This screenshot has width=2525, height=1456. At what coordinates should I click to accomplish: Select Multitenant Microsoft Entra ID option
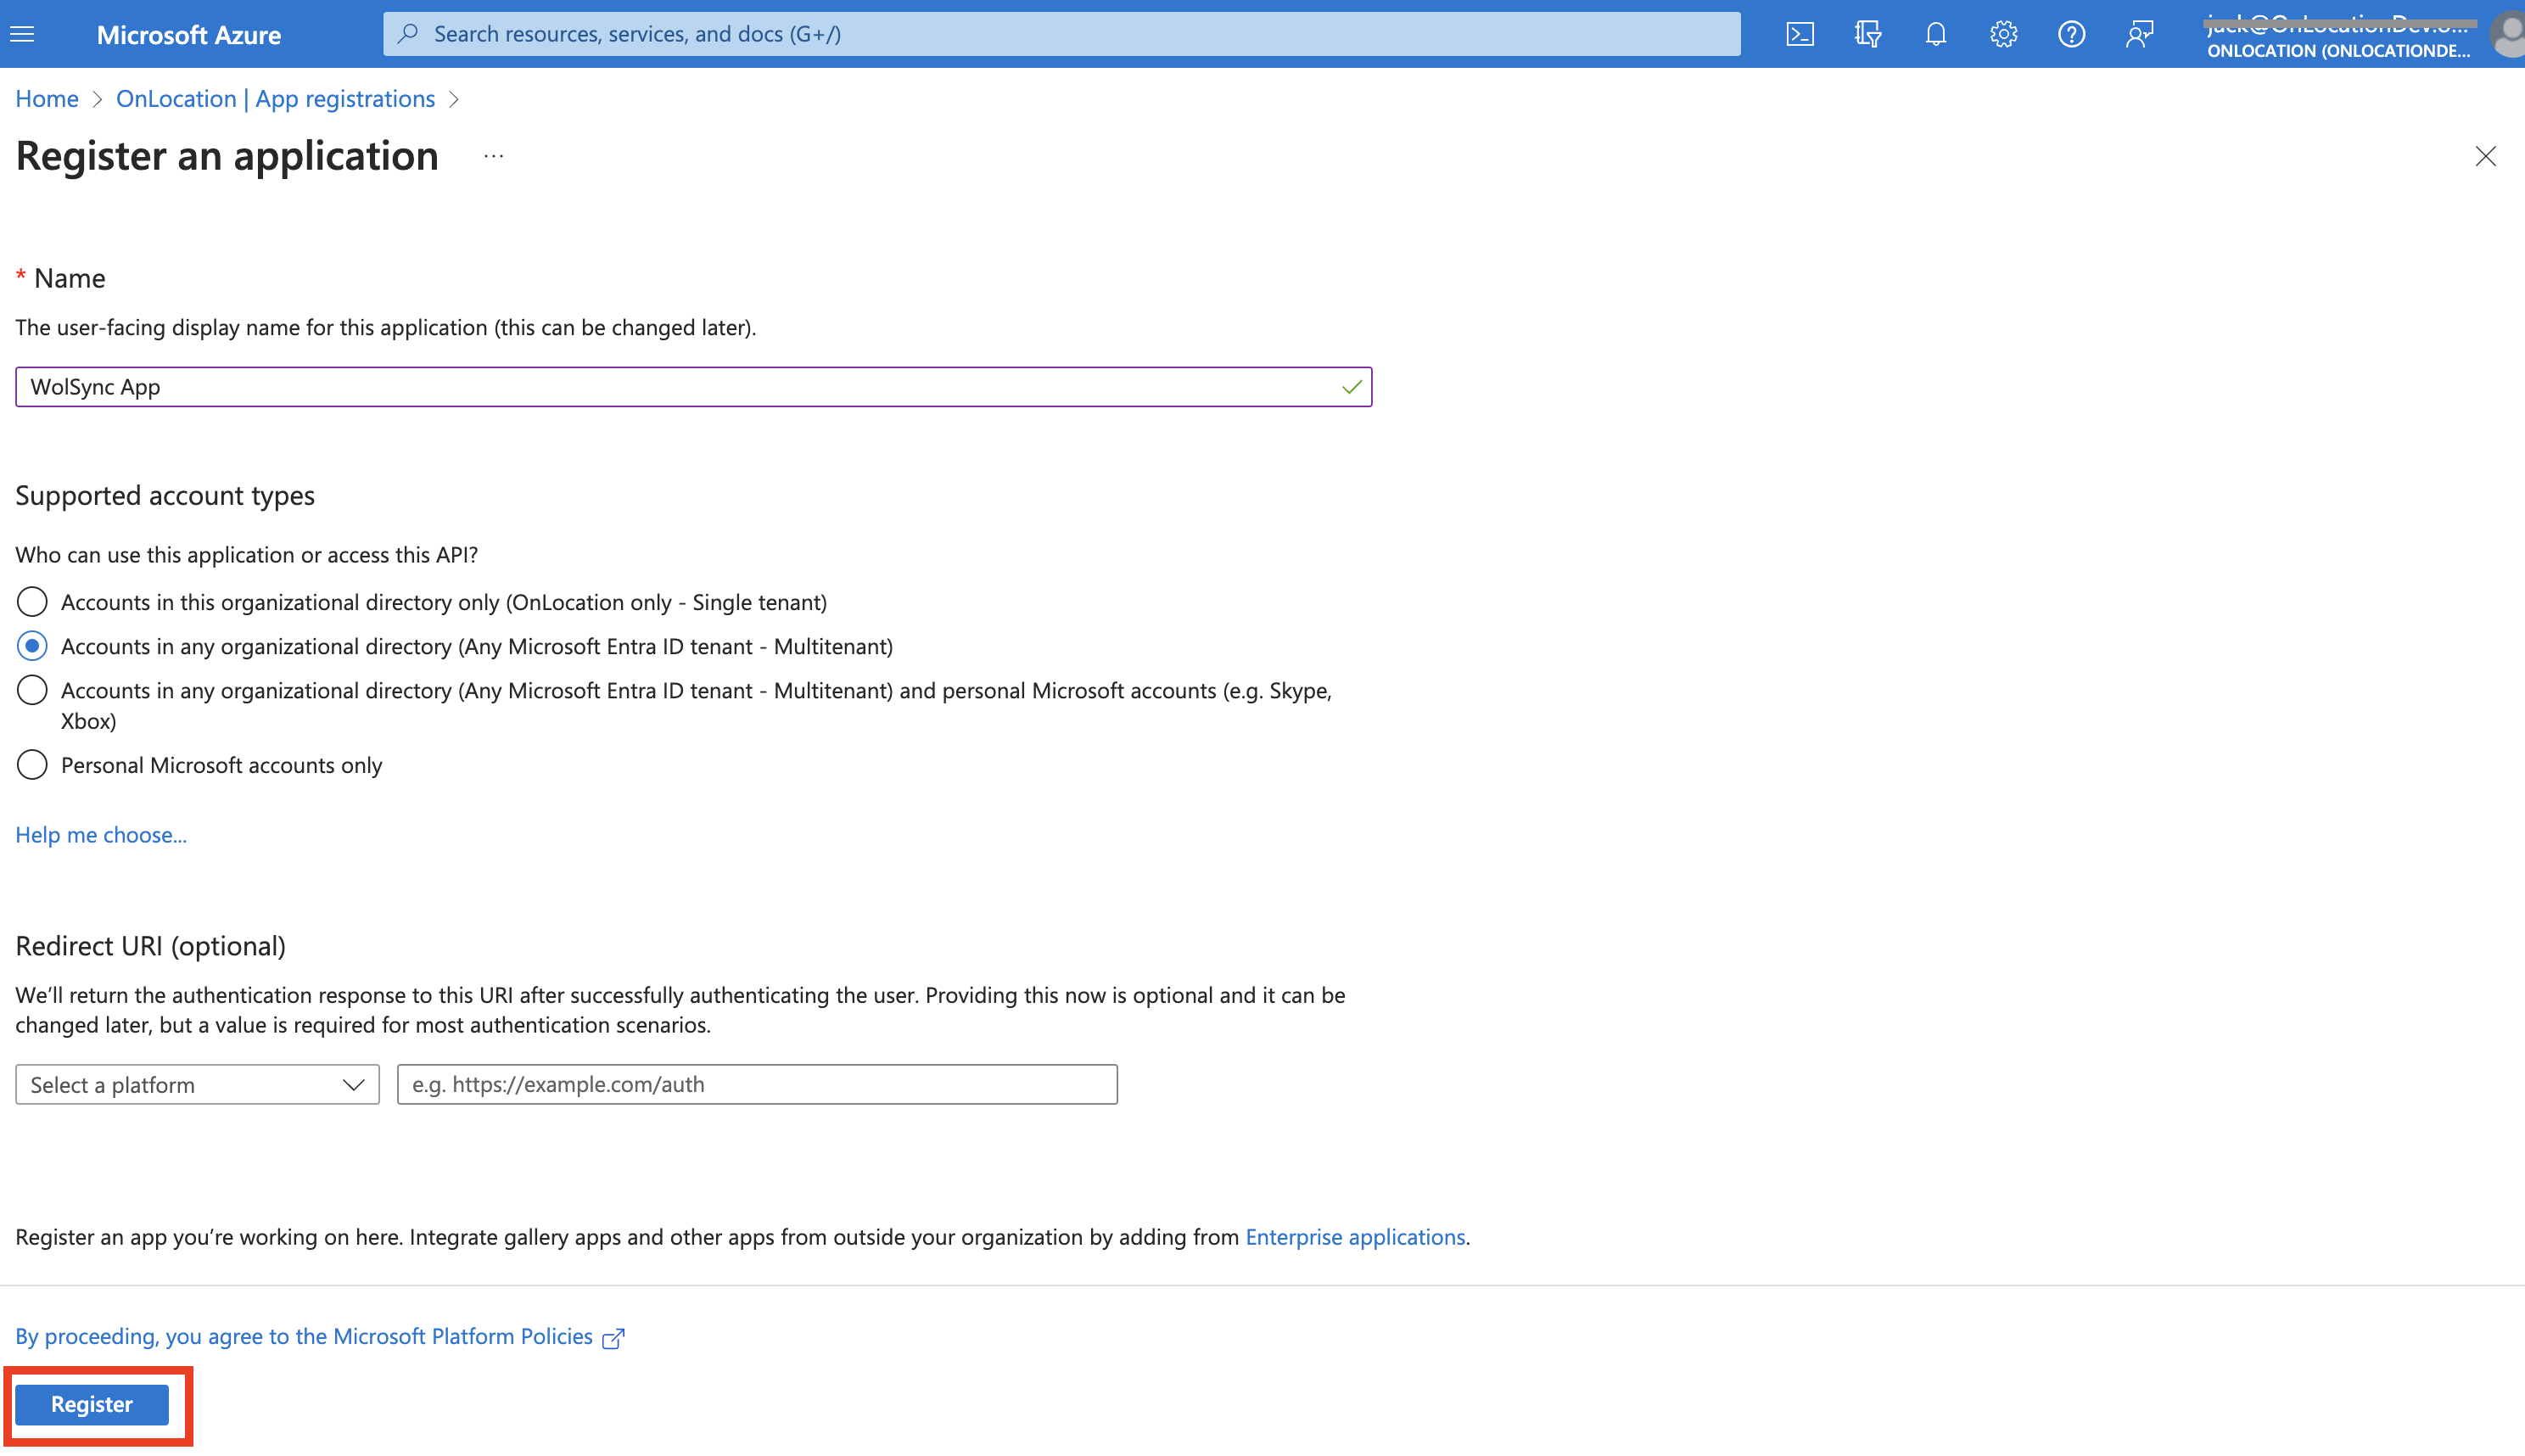pyautogui.click(x=32, y=646)
